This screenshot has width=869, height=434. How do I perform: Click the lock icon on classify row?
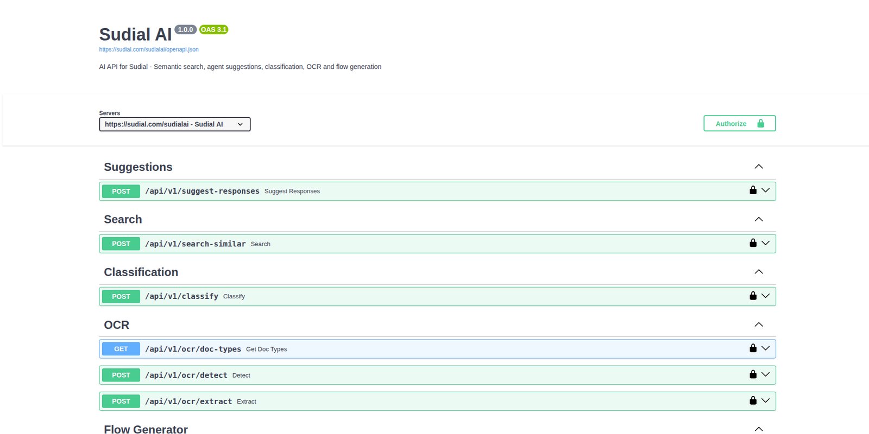pyautogui.click(x=753, y=295)
